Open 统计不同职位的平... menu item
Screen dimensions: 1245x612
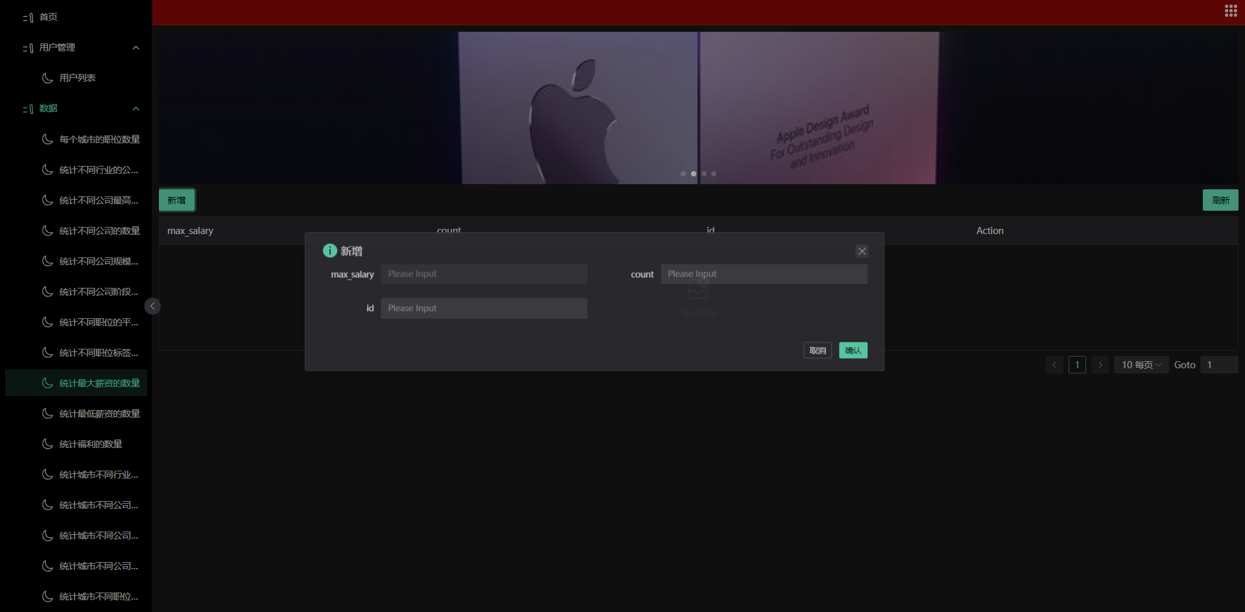[x=76, y=322]
